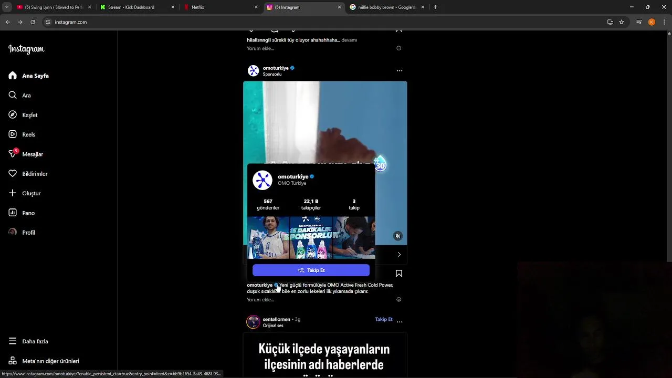
Task: View the 567 gönderiler count
Action: pyautogui.click(x=268, y=205)
